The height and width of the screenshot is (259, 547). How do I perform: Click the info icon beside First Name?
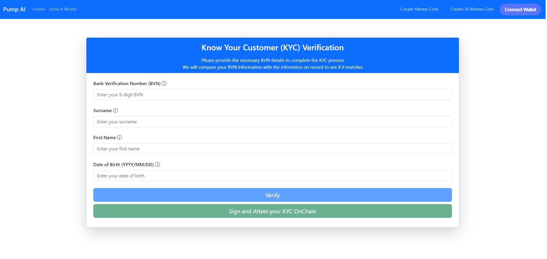coord(119,137)
